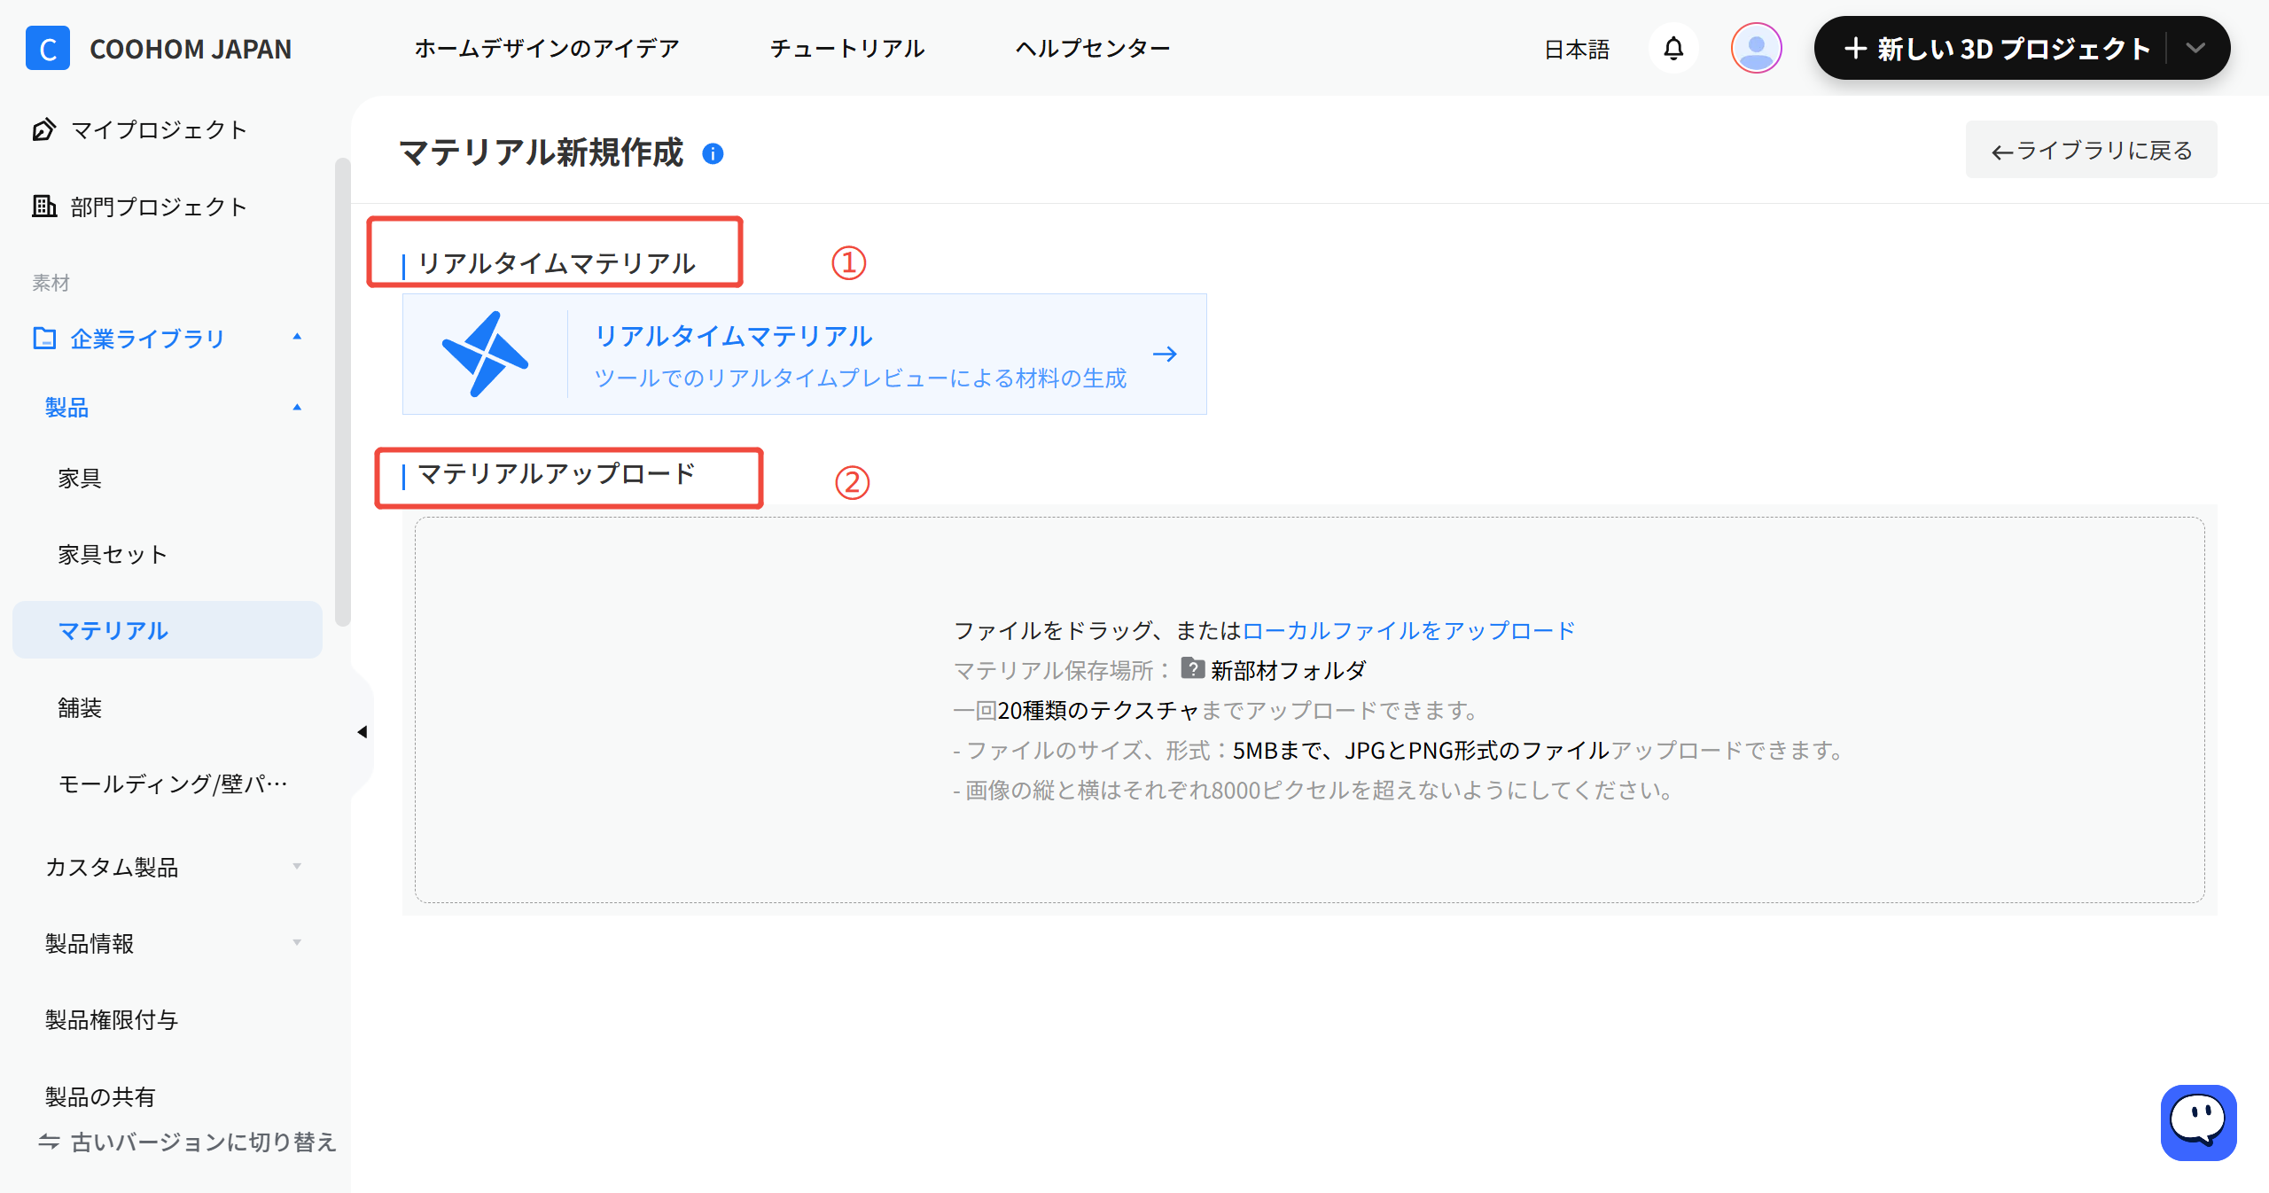Click the 部門プロジェクト building icon

(44, 206)
